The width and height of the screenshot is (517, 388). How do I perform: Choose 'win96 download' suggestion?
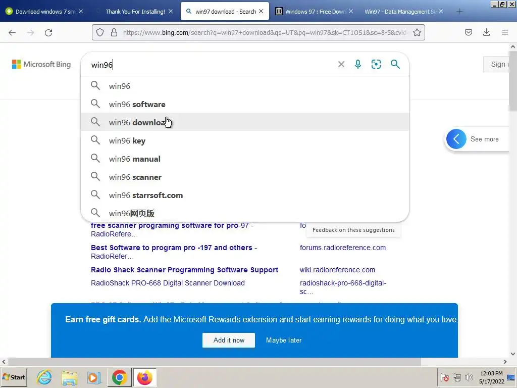pyautogui.click(x=245, y=122)
